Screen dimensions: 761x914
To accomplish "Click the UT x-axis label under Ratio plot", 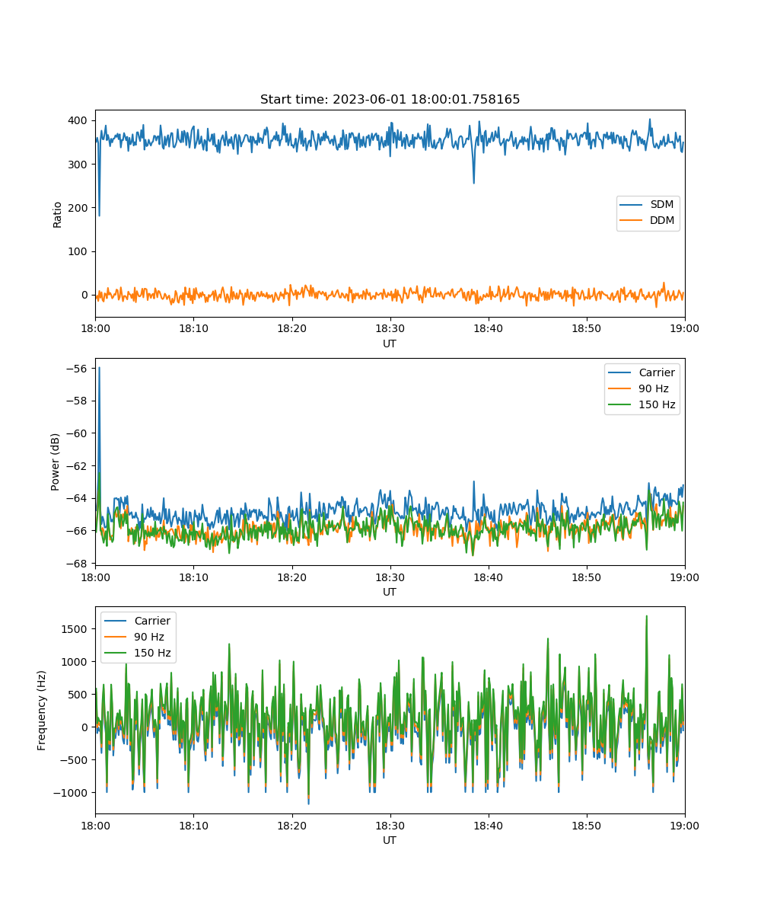I will [390, 344].
